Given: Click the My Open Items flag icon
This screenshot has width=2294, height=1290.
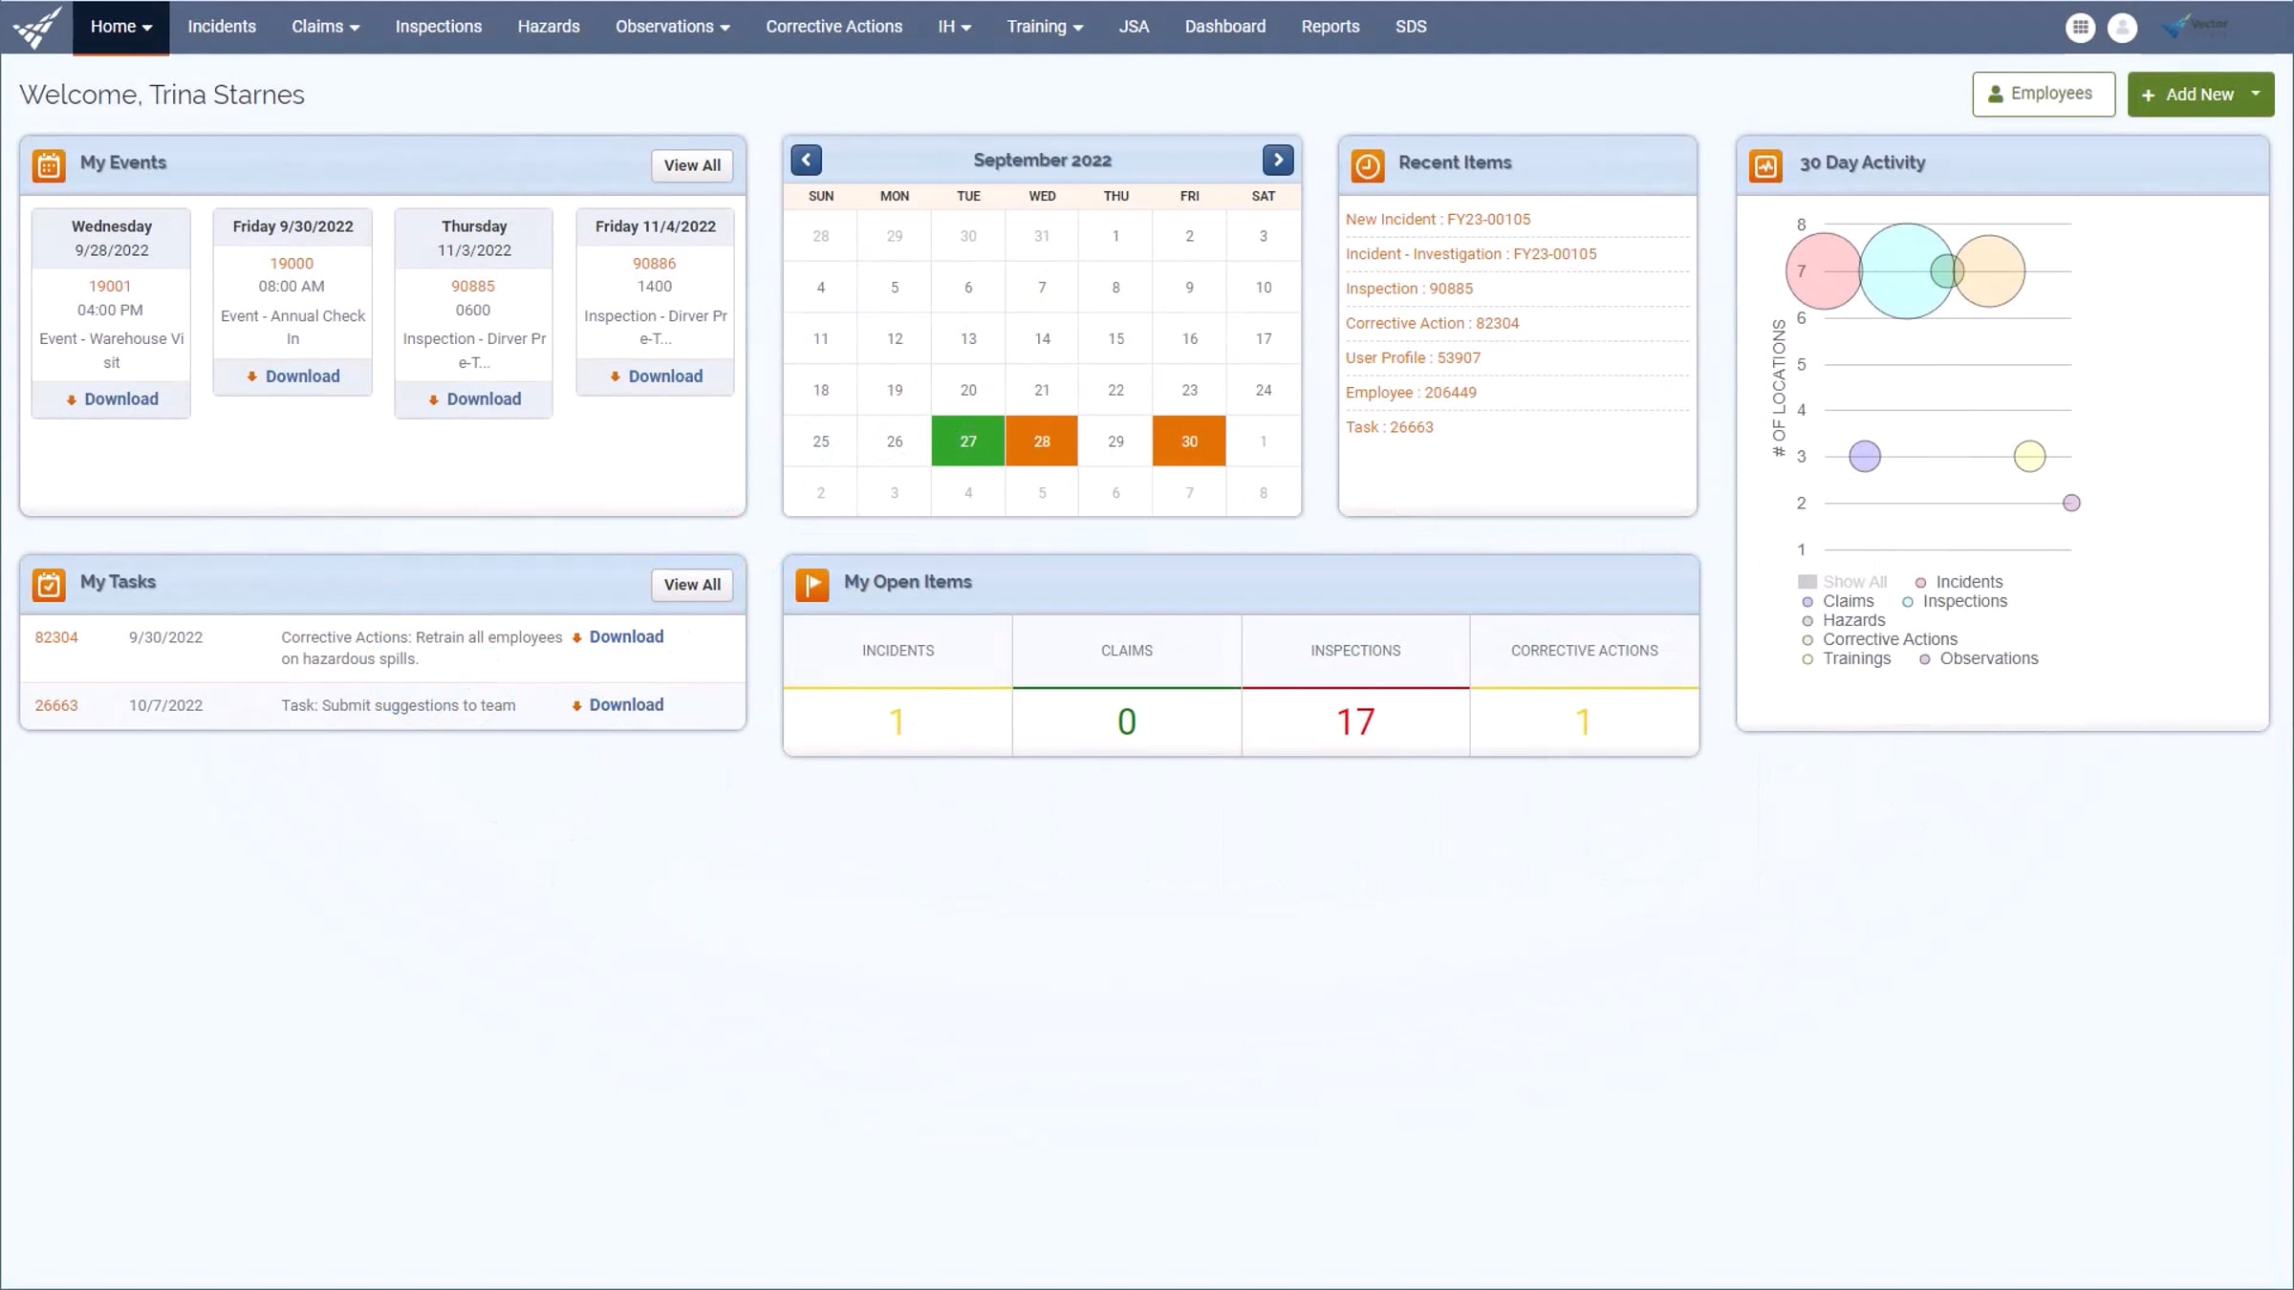Looking at the screenshot, I should tap(812, 584).
